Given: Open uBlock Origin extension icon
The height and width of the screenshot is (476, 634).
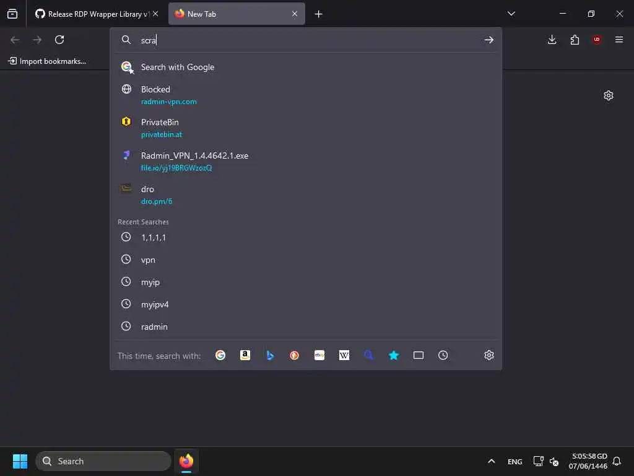Looking at the screenshot, I should coord(597,40).
